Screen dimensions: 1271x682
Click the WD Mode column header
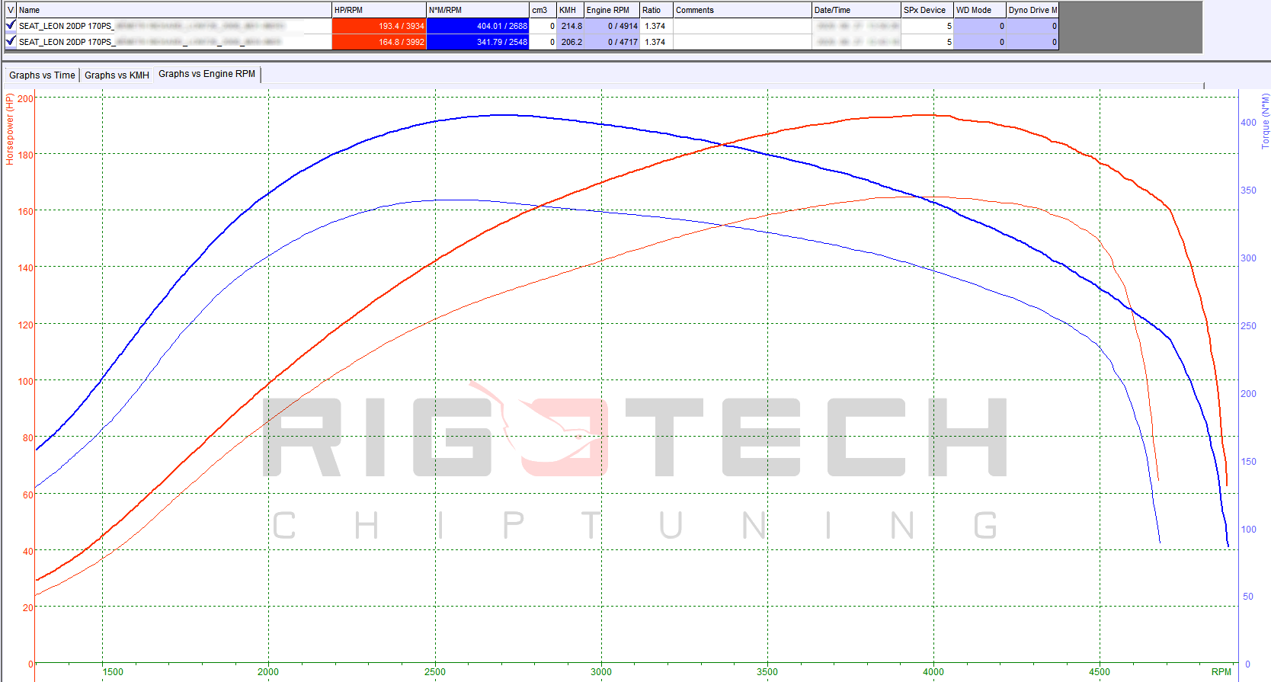point(980,10)
